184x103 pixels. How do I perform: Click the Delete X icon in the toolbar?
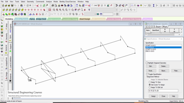click(24, 5)
